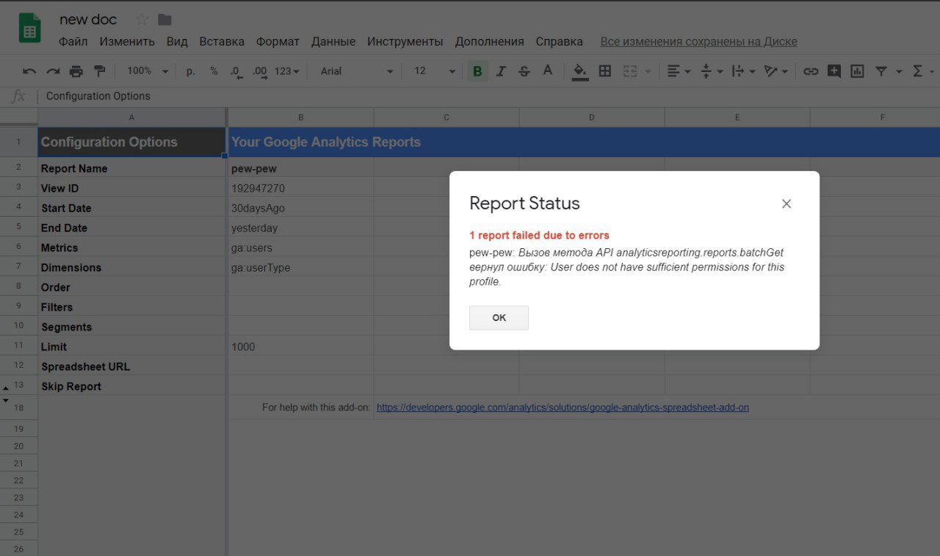Open the text color picker
Viewport: 940px width, 556px height.
[547, 71]
